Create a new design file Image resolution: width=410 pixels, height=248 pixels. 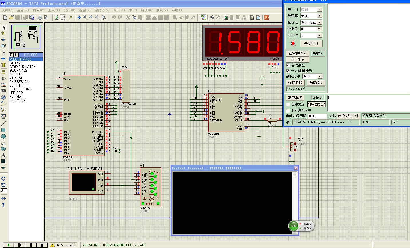[5, 17]
